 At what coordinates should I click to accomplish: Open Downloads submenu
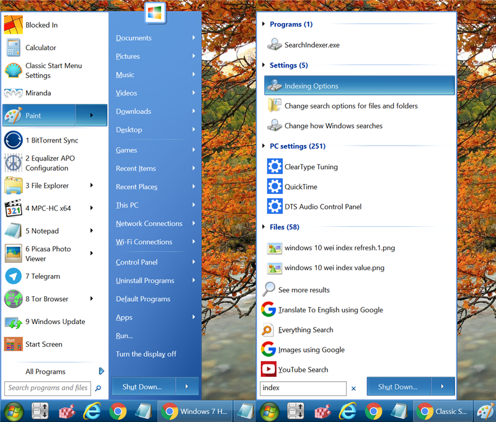coord(155,112)
